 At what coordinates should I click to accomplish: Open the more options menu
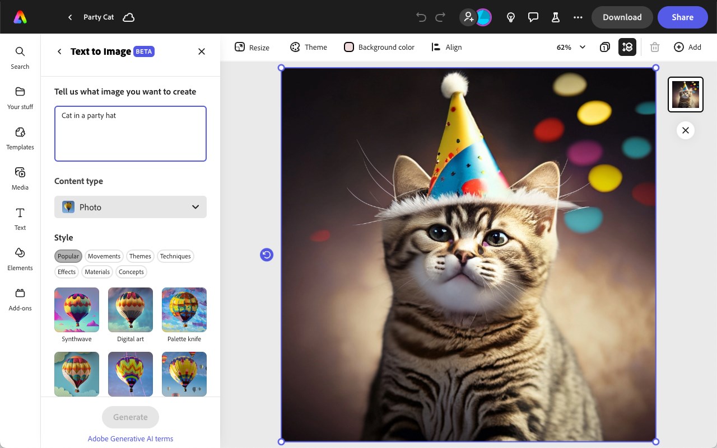tap(578, 17)
